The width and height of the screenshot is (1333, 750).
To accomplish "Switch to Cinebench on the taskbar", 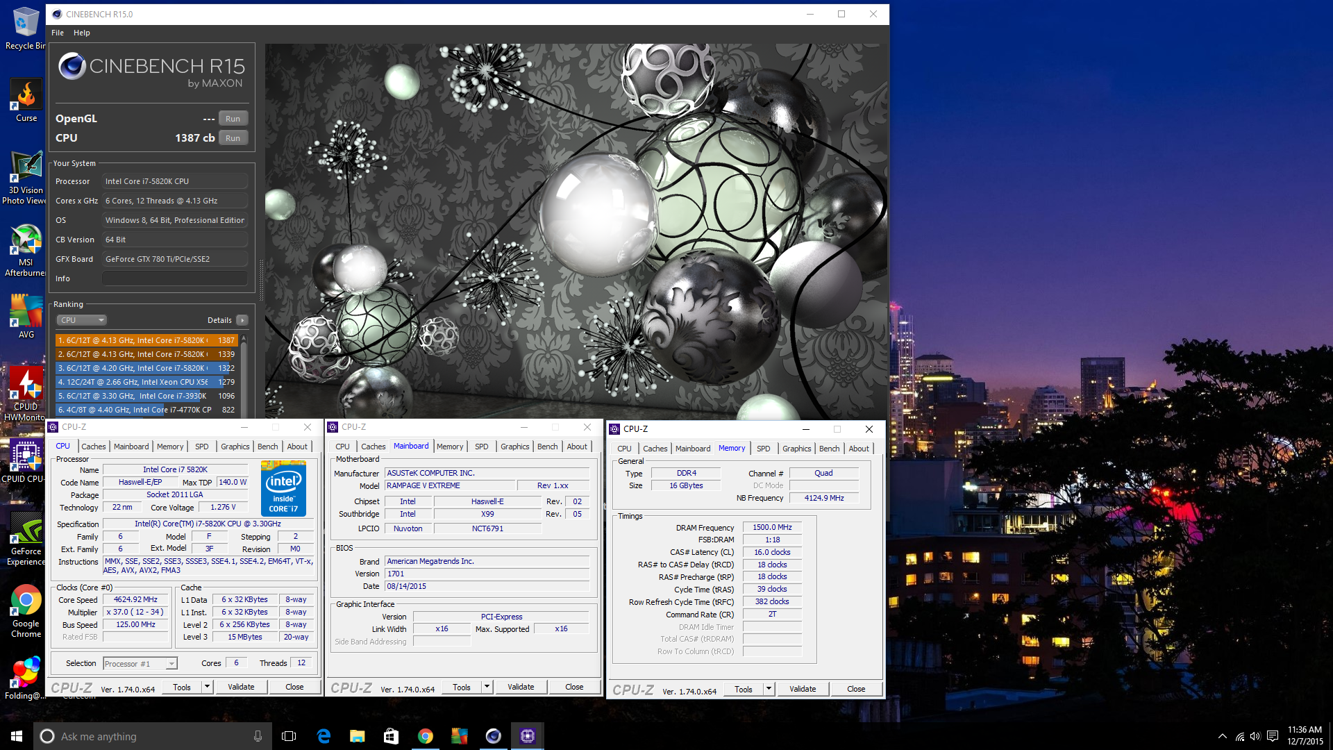I will click(x=493, y=736).
